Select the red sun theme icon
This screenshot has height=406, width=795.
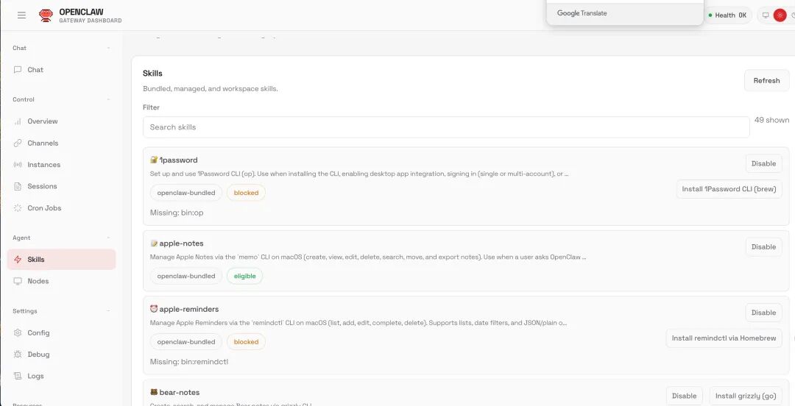pyautogui.click(x=780, y=15)
